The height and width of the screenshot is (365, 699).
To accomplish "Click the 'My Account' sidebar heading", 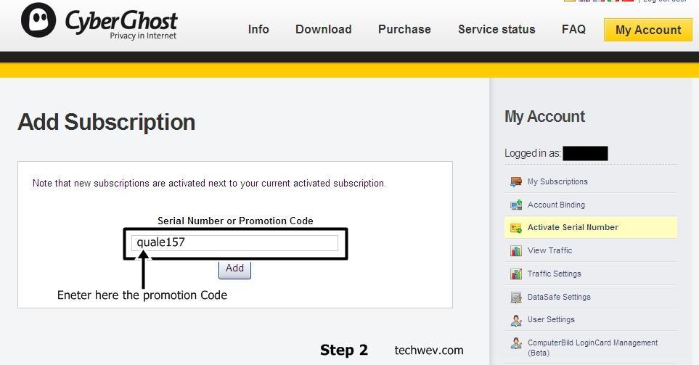I will (x=544, y=117).
